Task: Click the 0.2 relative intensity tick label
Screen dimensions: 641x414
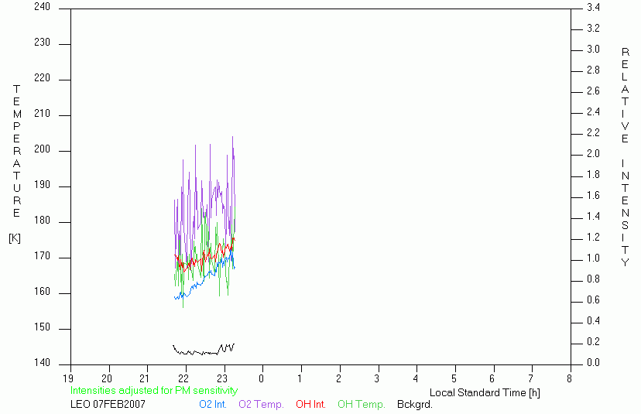Action: click(x=593, y=342)
